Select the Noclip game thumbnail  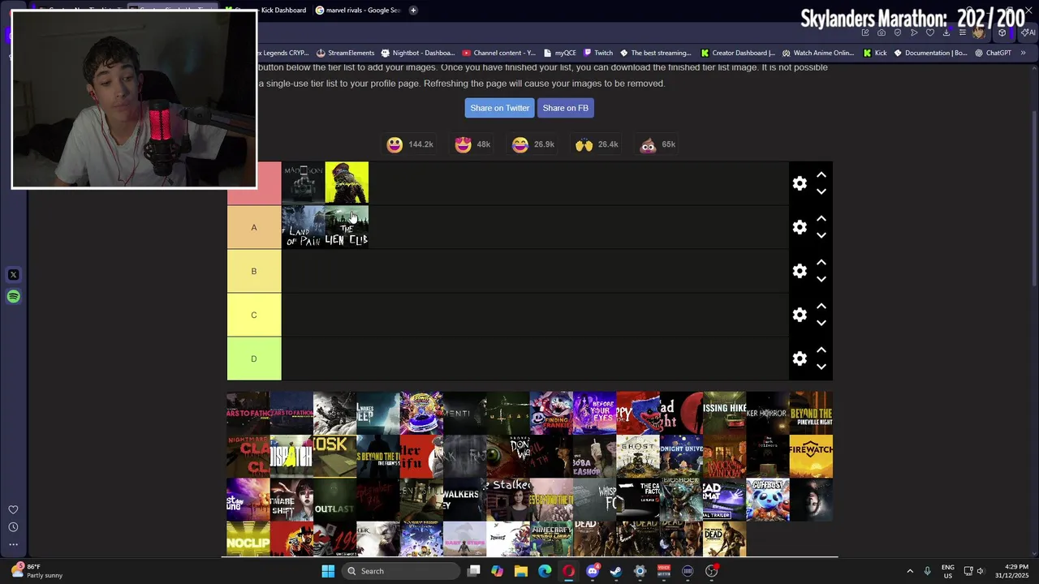(x=248, y=539)
